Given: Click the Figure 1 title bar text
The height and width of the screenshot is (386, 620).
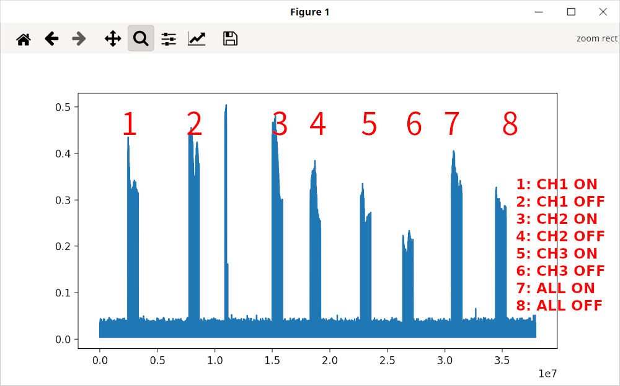Looking at the screenshot, I should (309, 11).
